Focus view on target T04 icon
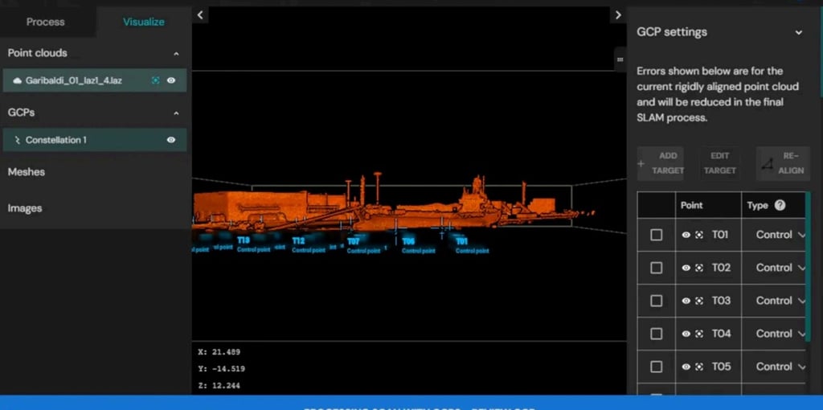Screen dimensions: 823x410 699,334
